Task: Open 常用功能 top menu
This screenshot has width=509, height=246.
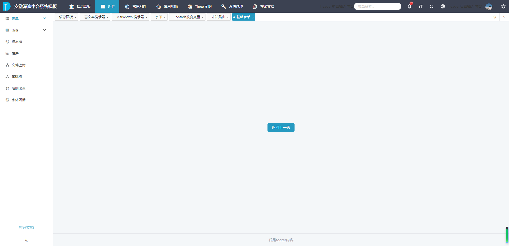Action: [167, 6]
